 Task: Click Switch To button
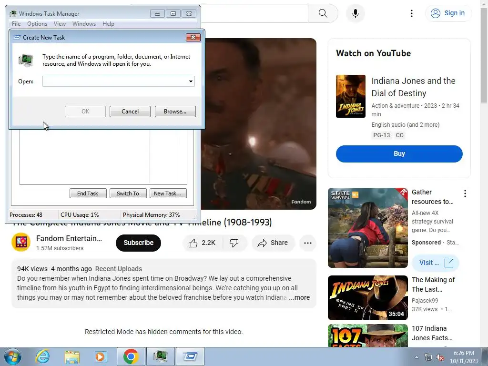[128, 193]
